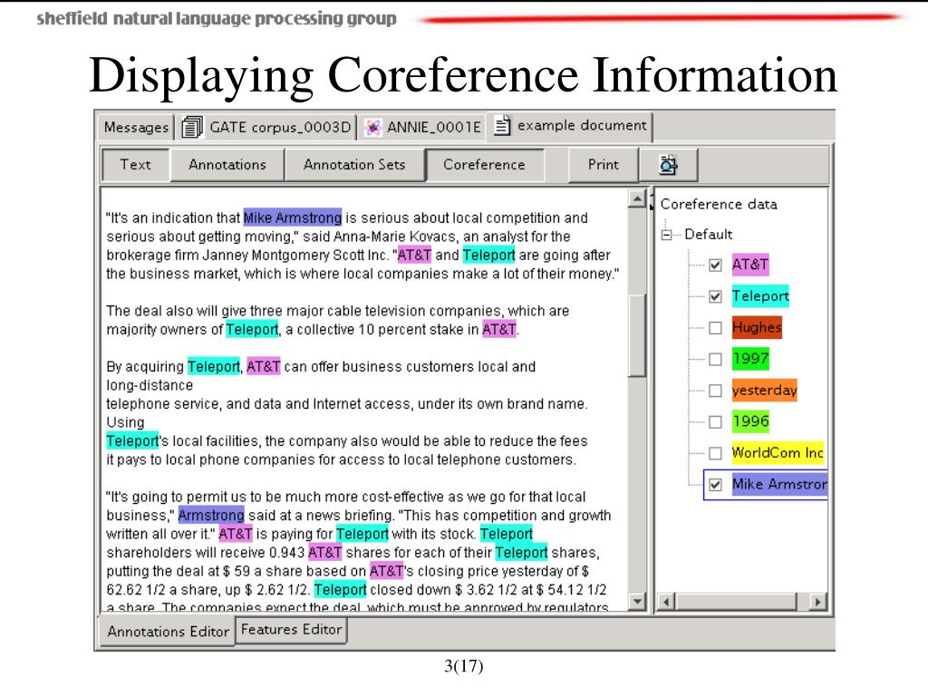The image size is (928, 696).
Task: Click highlighted 'Mike Armstrong' in the text
Action: click(x=293, y=217)
